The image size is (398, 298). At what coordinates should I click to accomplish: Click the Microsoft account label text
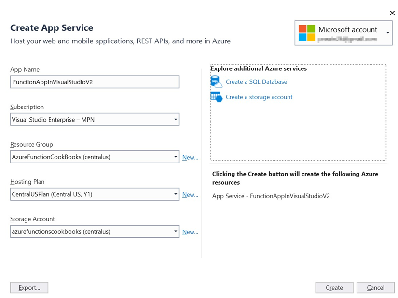(x=347, y=29)
